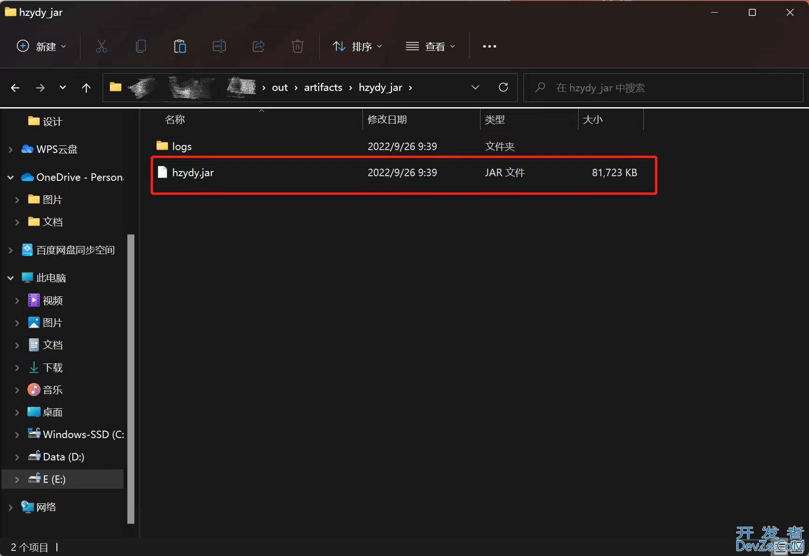Sort by Size (大小) column header
The image size is (809, 556).
tap(593, 120)
